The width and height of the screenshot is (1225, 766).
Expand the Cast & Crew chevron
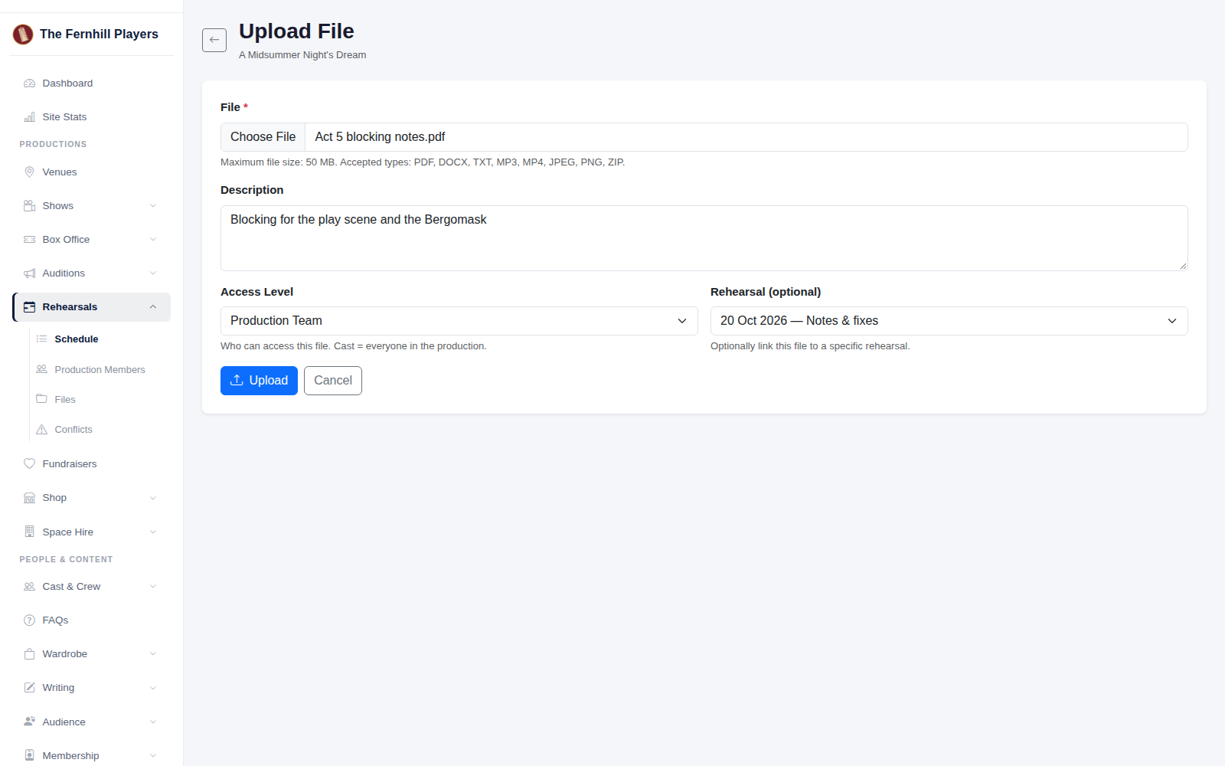coord(153,587)
